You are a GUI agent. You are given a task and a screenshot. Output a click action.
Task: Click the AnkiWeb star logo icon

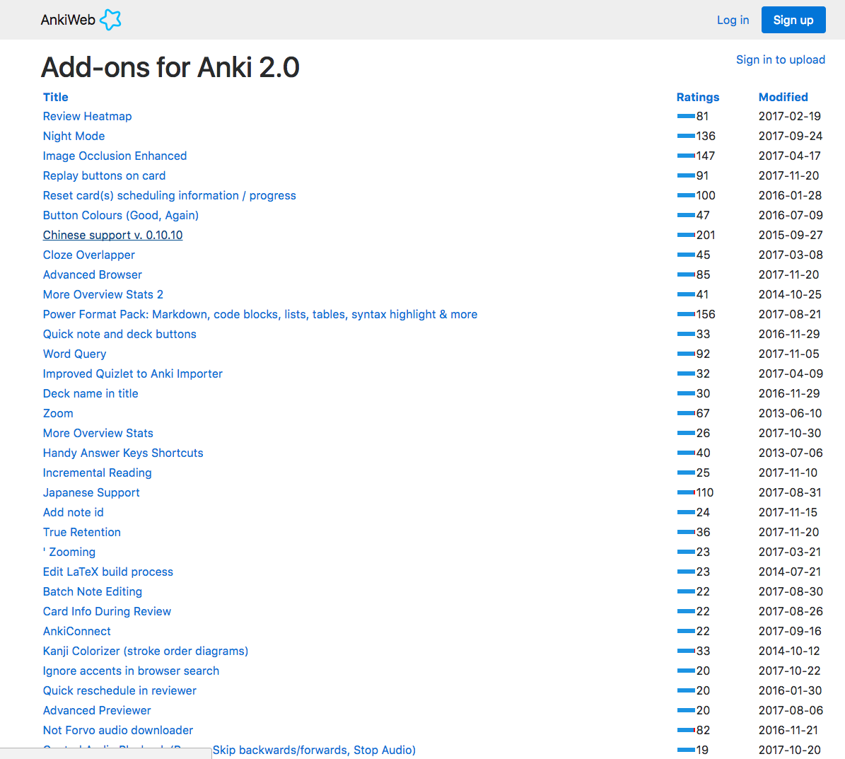pos(110,20)
